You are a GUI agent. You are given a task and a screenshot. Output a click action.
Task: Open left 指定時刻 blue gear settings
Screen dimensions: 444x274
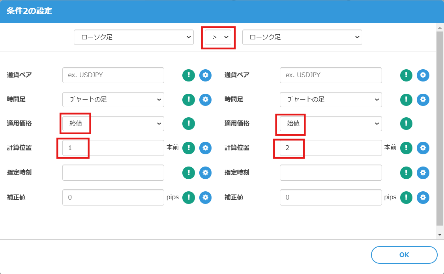pos(205,172)
